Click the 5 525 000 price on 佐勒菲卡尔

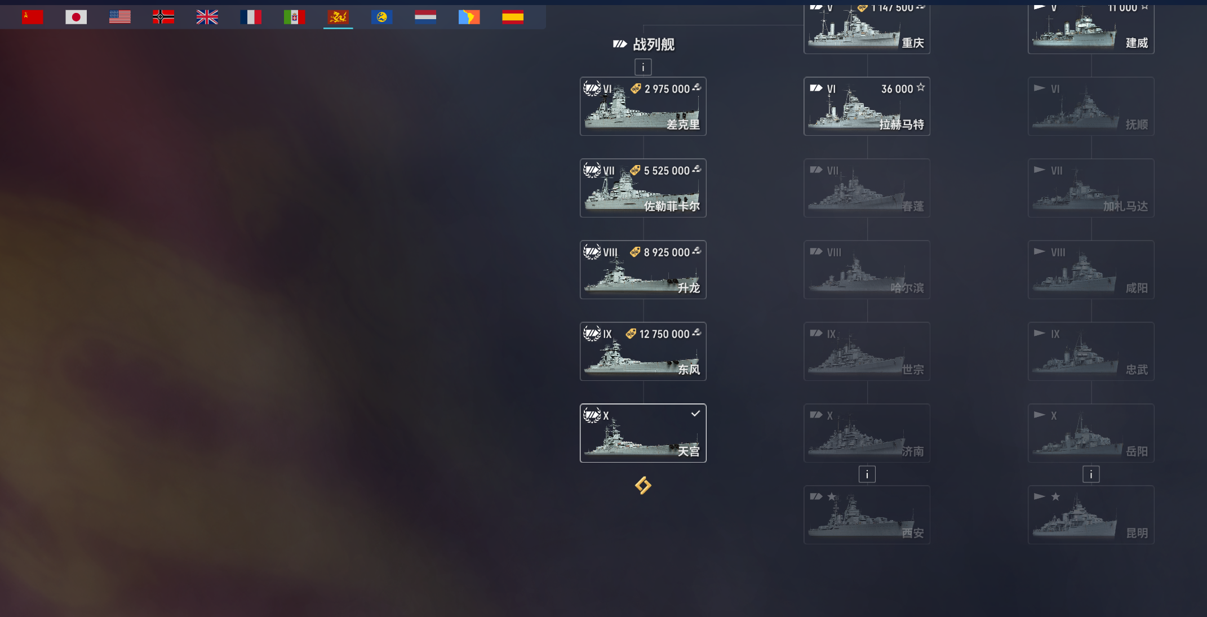pos(667,171)
